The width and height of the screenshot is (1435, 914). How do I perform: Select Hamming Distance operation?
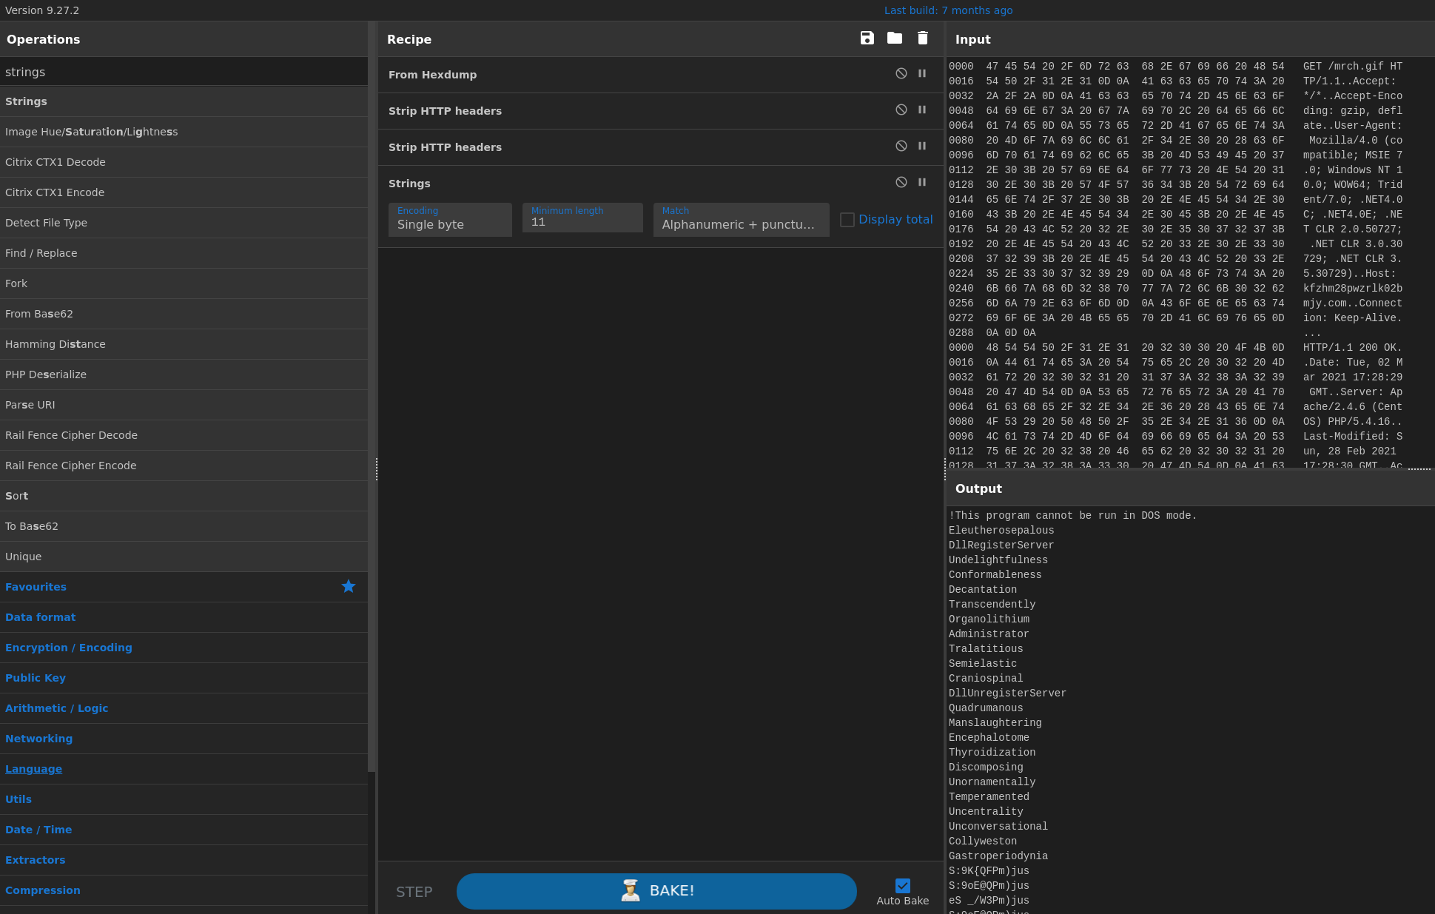coord(184,344)
